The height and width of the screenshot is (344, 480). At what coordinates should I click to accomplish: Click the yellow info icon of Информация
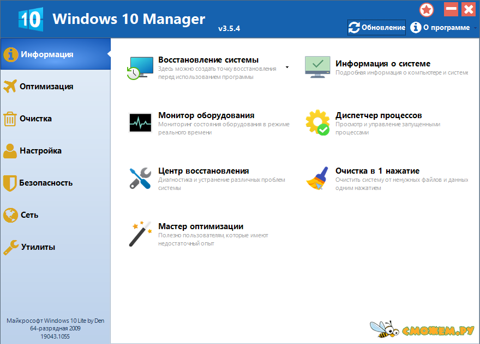click(x=11, y=54)
